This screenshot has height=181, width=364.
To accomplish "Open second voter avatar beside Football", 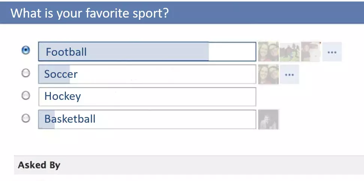I will (289, 52).
